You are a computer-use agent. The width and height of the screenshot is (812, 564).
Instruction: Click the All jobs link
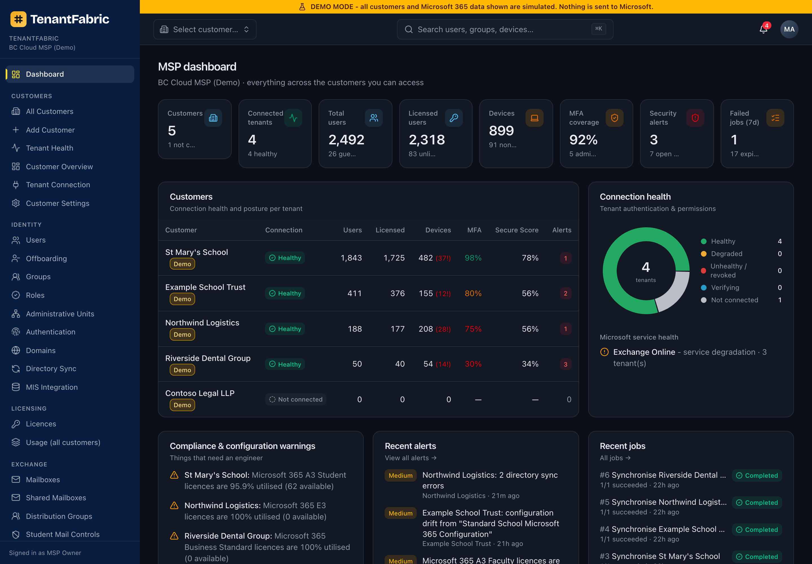(615, 458)
